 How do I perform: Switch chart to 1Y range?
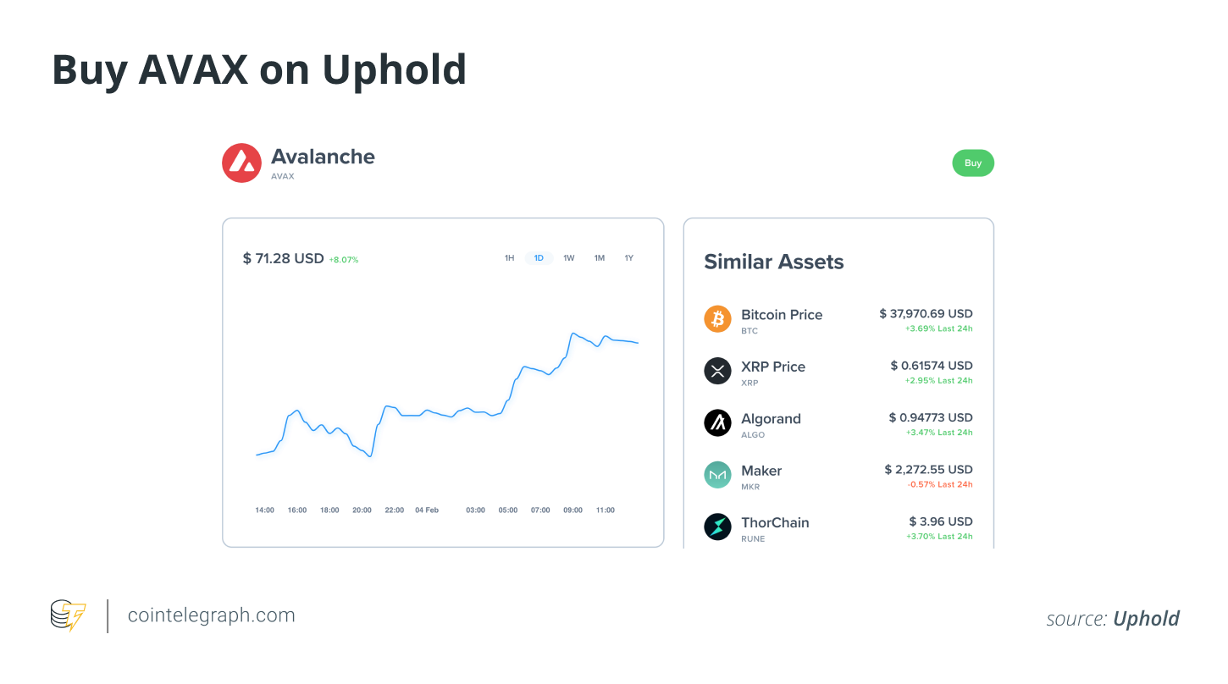[628, 258]
